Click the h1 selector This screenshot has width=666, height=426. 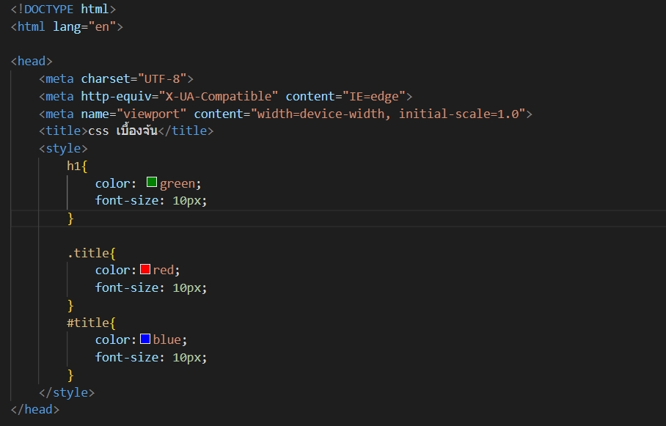(74, 166)
